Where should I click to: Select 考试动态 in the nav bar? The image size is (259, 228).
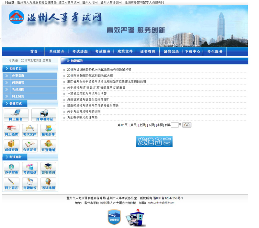coord(80,51)
